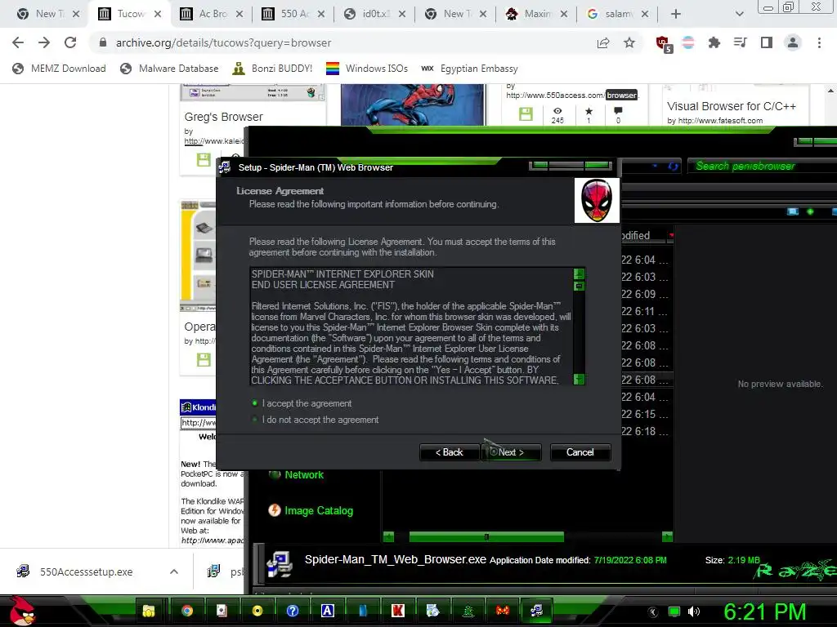The width and height of the screenshot is (837, 627).
Task: Open Greg's Browser item title
Action: tap(224, 117)
